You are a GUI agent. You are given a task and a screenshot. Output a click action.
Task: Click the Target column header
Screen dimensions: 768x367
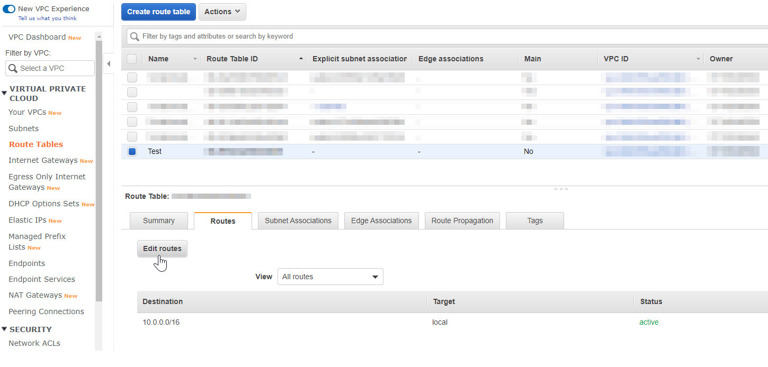tap(444, 301)
